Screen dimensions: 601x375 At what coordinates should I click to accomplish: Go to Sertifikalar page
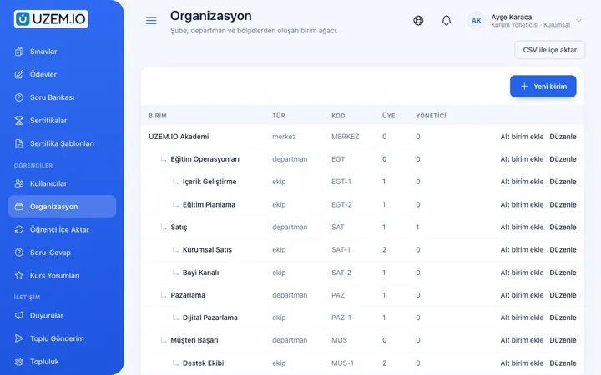62,121
